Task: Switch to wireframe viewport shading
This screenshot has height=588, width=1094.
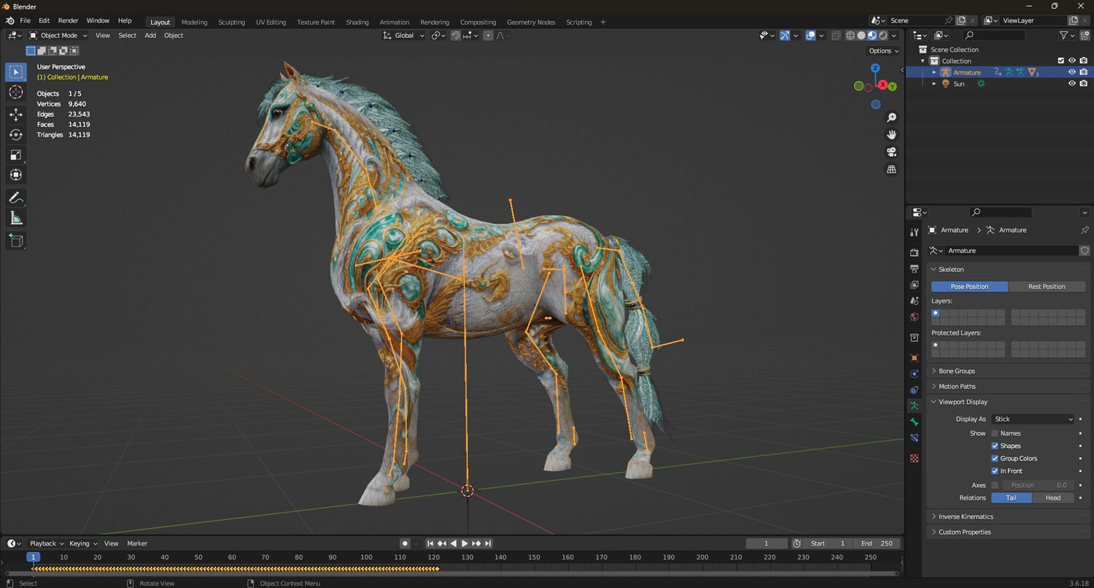Action: point(850,35)
